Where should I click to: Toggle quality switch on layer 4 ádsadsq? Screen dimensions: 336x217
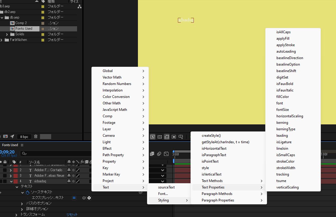78,181
